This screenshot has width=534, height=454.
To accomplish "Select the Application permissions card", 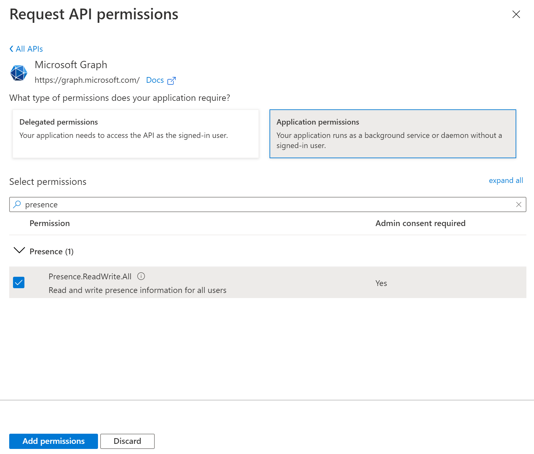I will click(393, 134).
